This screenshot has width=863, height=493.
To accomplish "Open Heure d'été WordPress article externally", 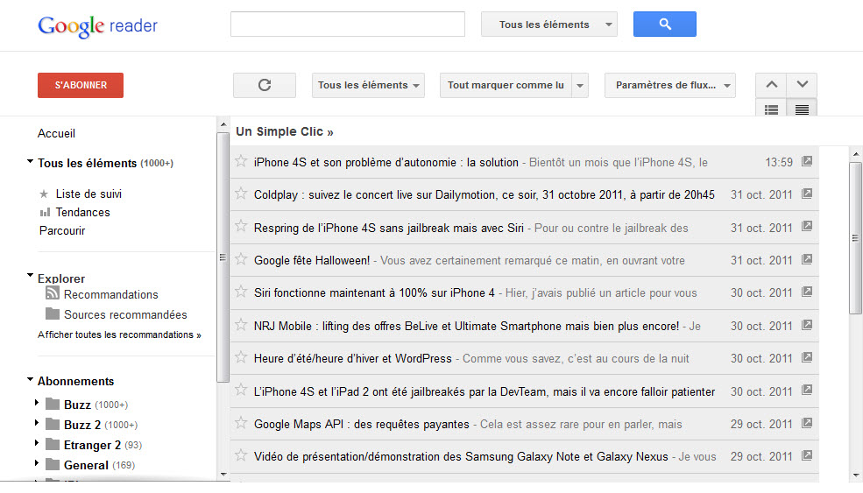I will 807,357.
